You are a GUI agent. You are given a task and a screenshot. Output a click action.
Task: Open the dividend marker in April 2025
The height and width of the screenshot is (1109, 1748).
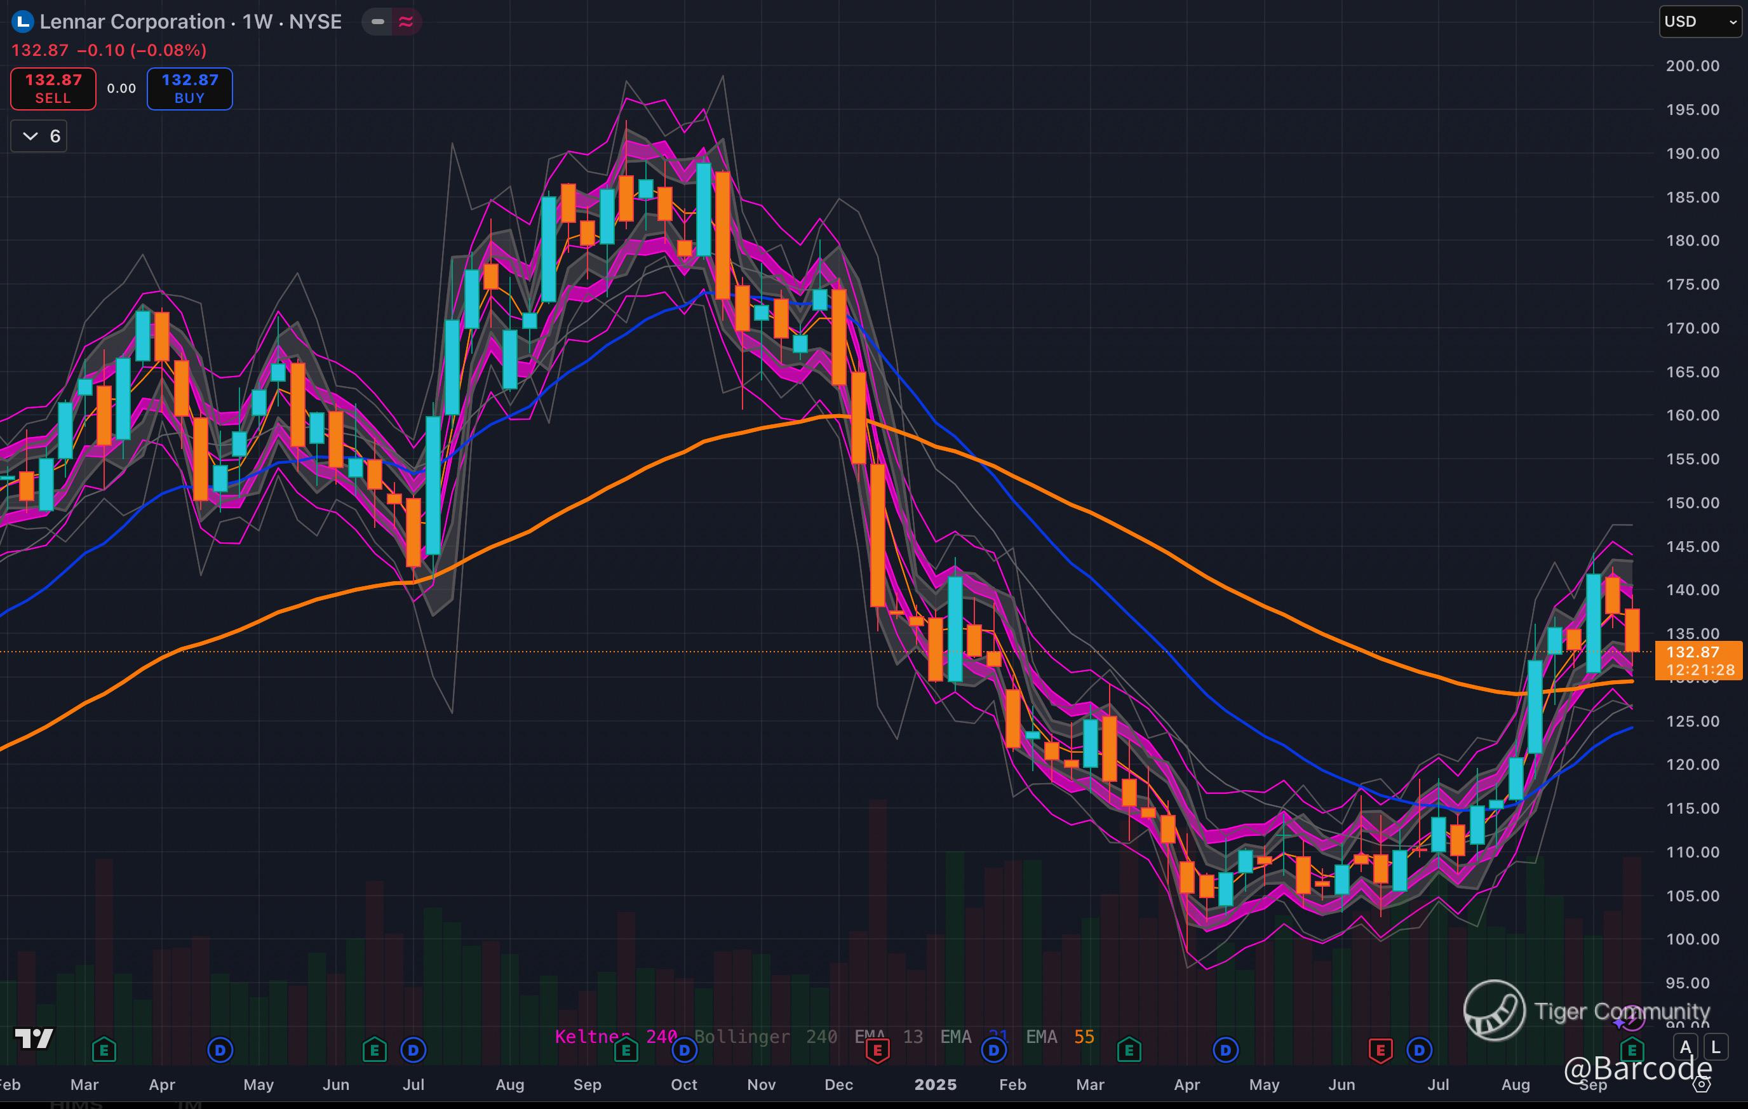point(1225,1049)
